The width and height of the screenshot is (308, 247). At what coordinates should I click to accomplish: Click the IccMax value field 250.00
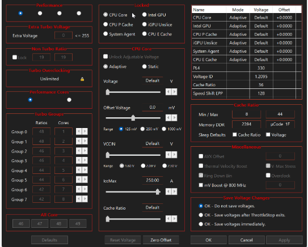click(153, 180)
